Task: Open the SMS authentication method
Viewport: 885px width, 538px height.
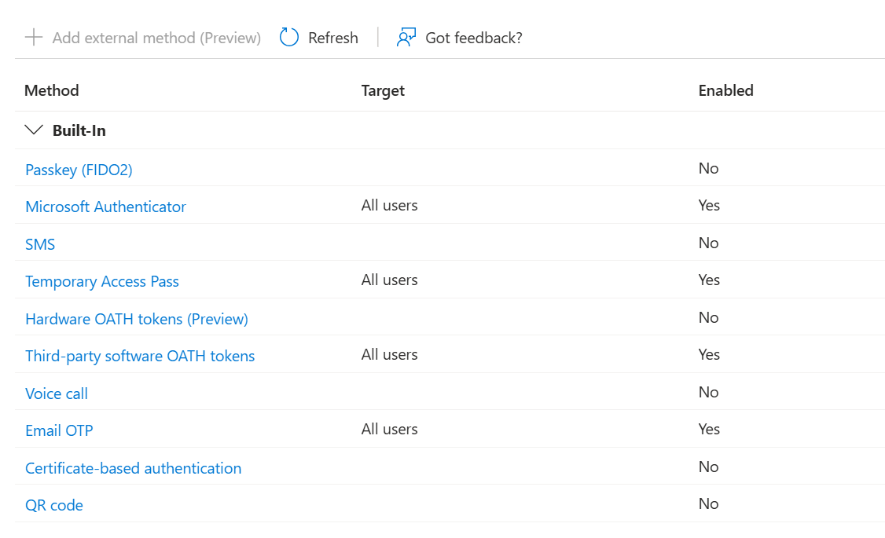Action: coord(40,243)
